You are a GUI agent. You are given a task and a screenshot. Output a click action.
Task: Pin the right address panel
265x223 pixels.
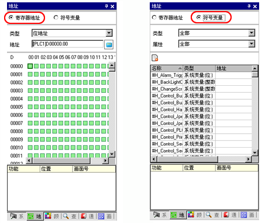tap(249, 6)
